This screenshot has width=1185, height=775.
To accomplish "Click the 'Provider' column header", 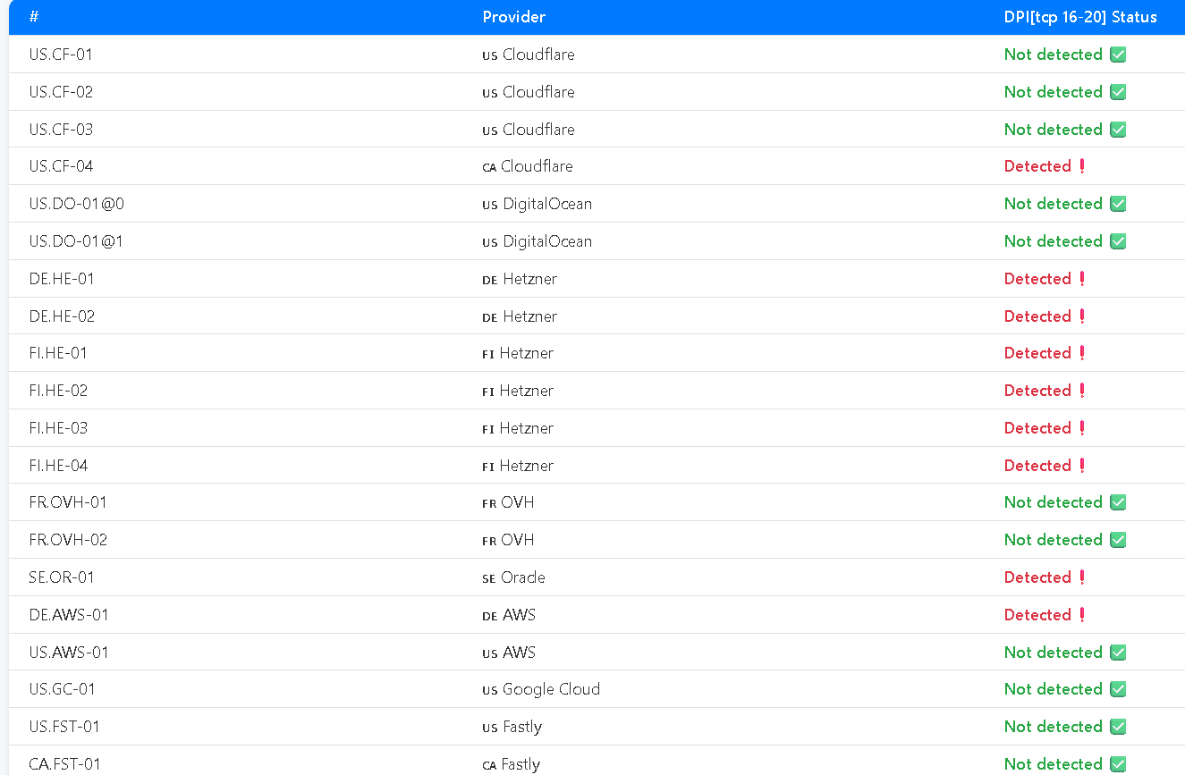I will pos(514,17).
